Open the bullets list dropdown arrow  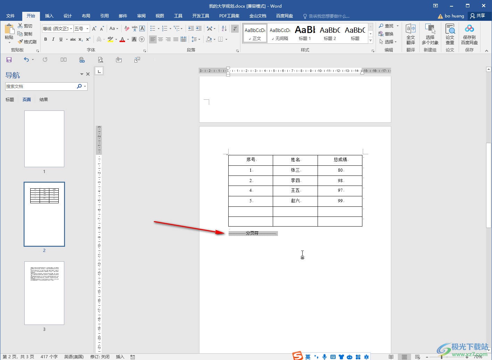pos(158,28)
